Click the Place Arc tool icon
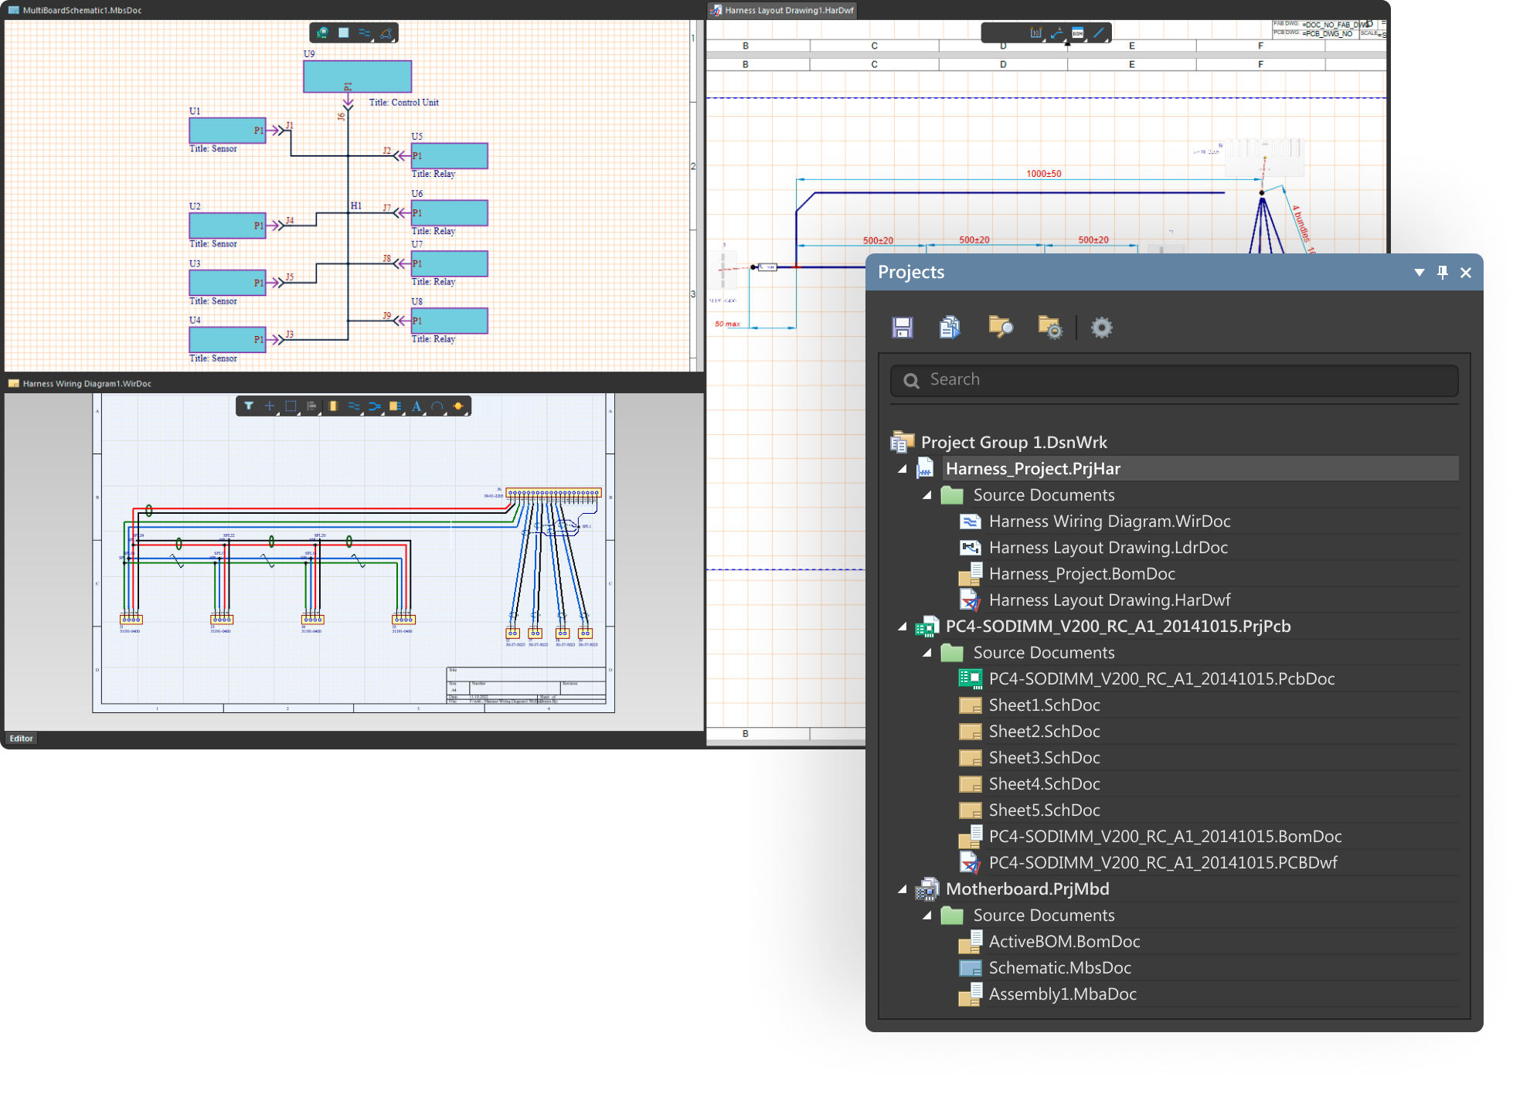 437,406
